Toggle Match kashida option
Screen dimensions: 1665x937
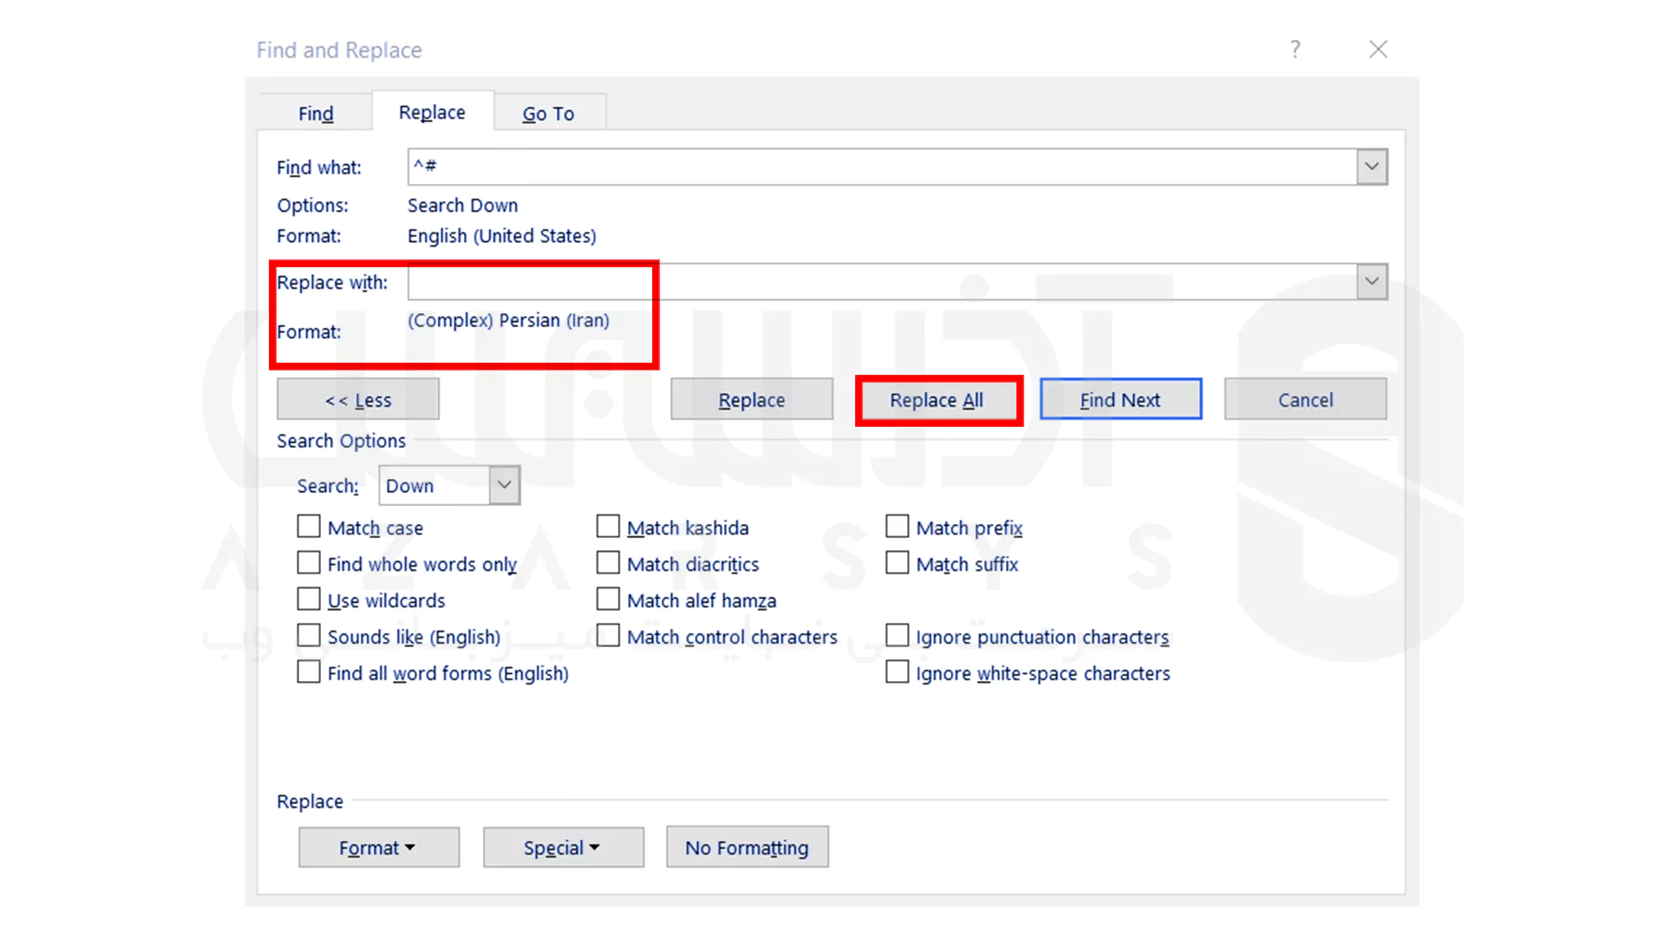click(x=606, y=527)
